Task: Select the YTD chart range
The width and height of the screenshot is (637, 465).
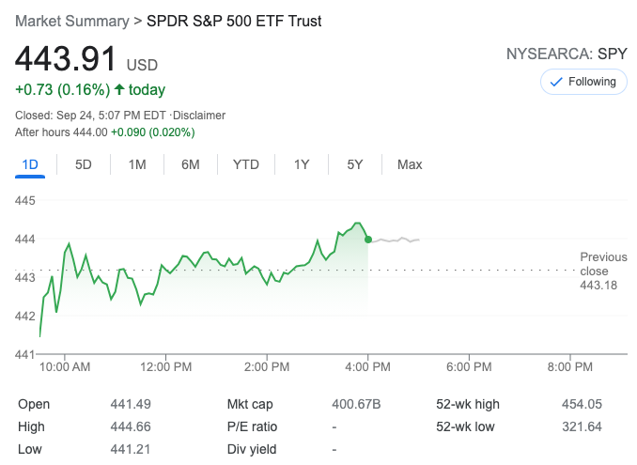Action: click(x=246, y=164)
